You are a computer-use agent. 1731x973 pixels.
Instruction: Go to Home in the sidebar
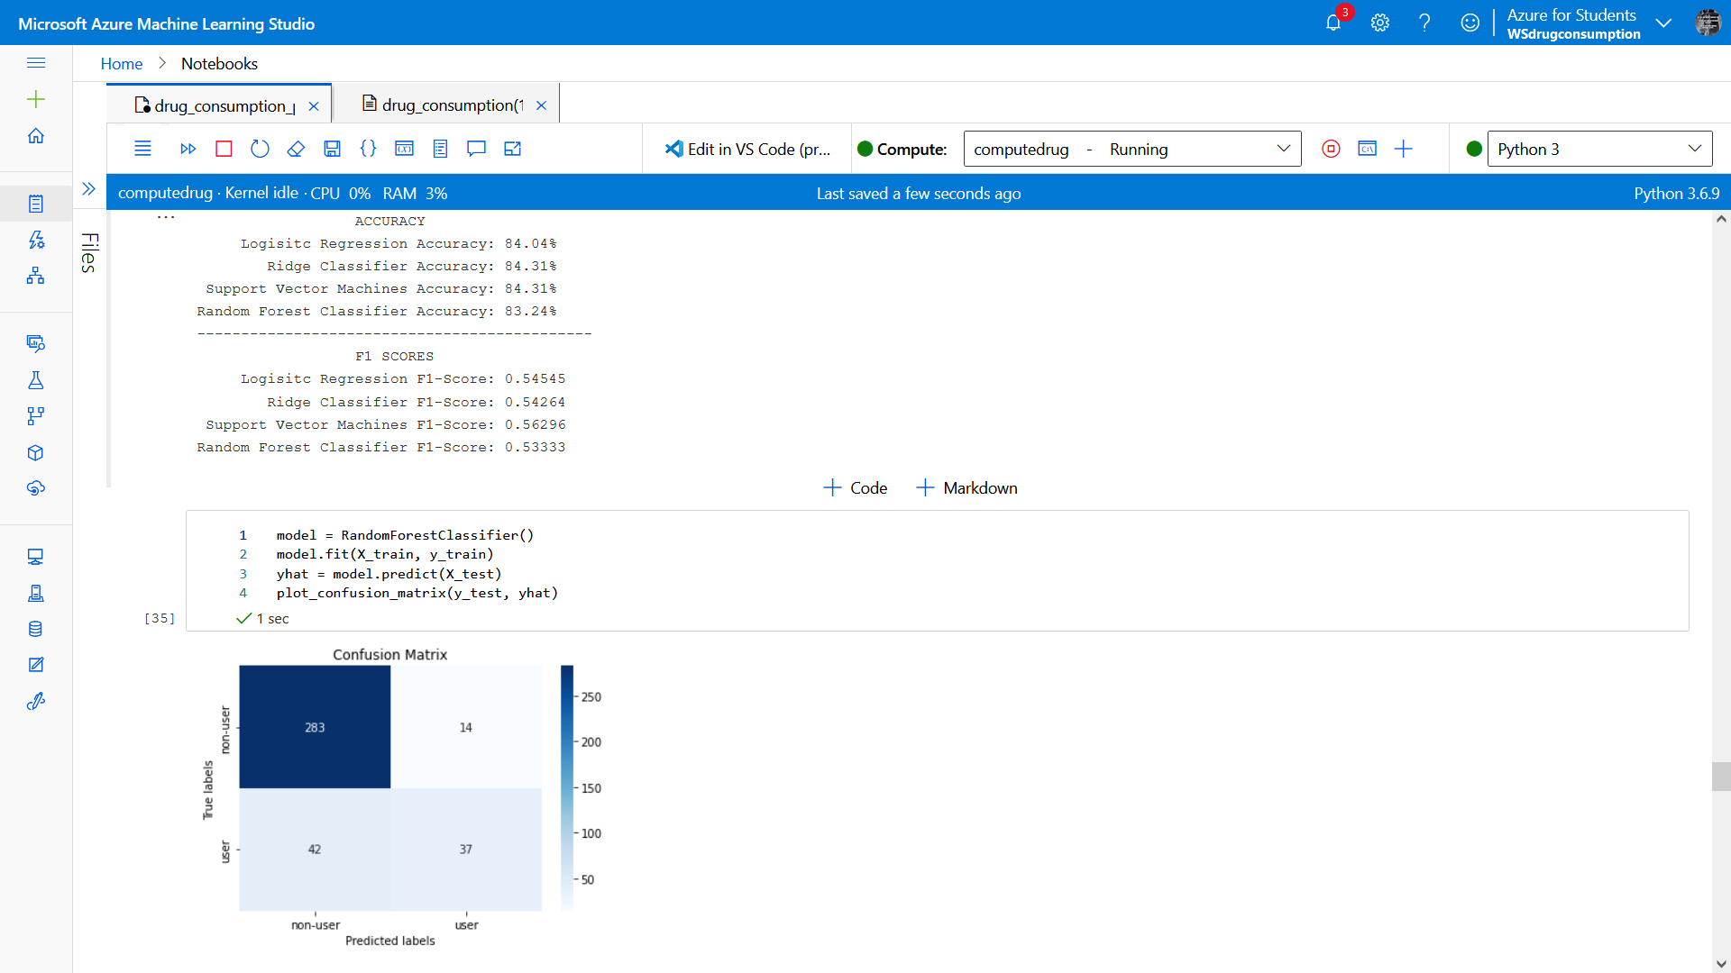tap(36, 136)
